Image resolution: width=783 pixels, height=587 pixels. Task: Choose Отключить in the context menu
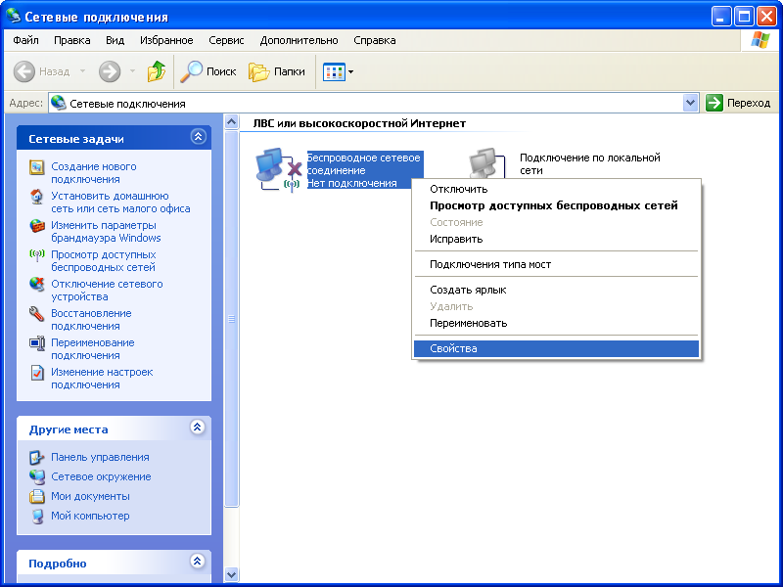pyautogui.click(x=556, y=189)
